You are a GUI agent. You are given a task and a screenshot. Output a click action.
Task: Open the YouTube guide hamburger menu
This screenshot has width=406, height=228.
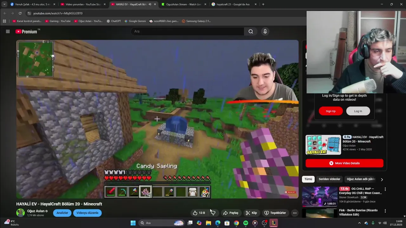point(8,31)
